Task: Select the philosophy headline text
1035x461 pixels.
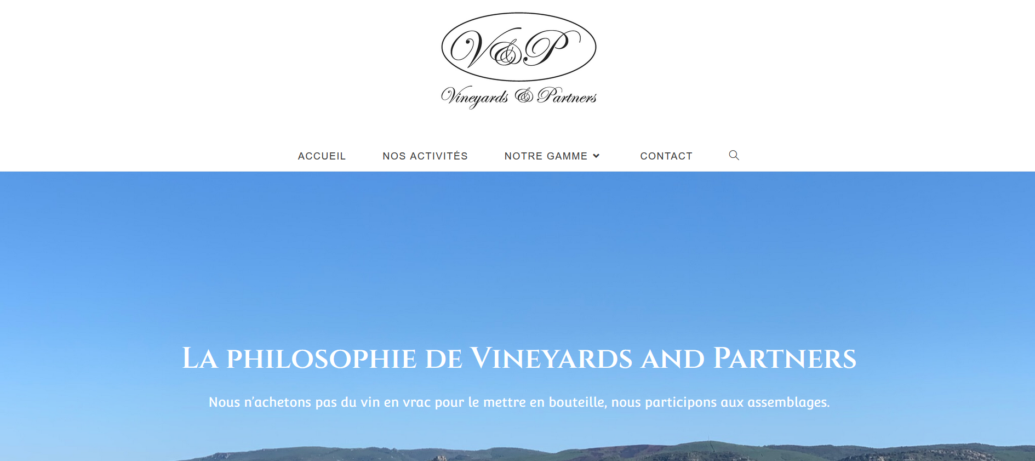Action: pos(519,358)
